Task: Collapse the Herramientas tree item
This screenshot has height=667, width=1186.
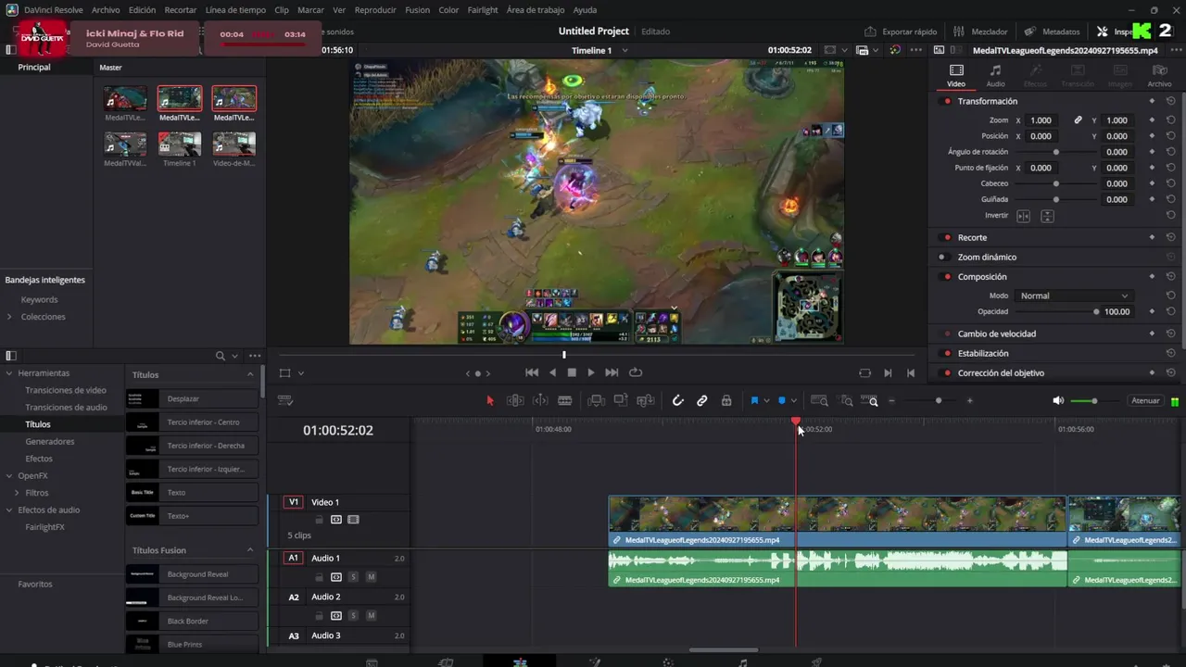Action: (9, 373)
